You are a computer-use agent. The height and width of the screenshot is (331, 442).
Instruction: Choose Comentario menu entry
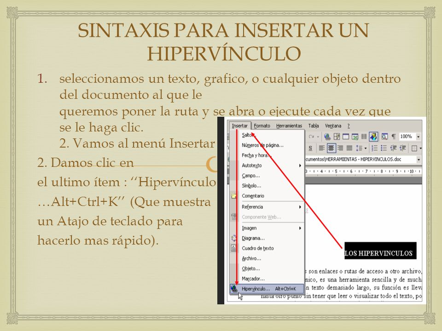(x=267, y=196)
